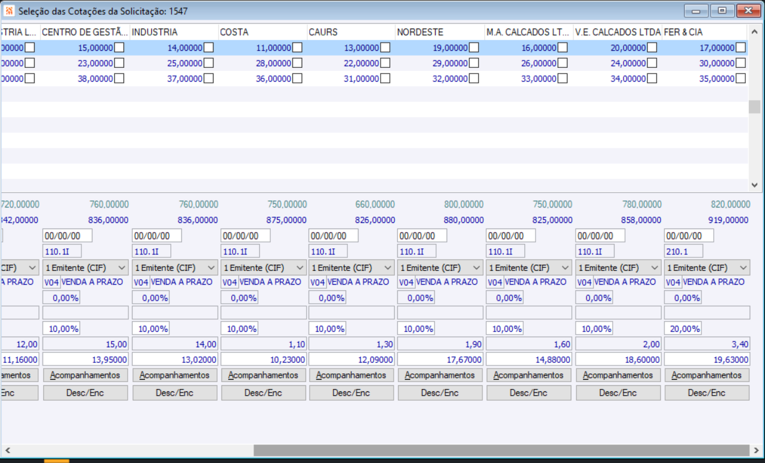Click the horizontal scrollbar left arrow
The width and height of the screenshot is (765, 463).
click(7, 451)
